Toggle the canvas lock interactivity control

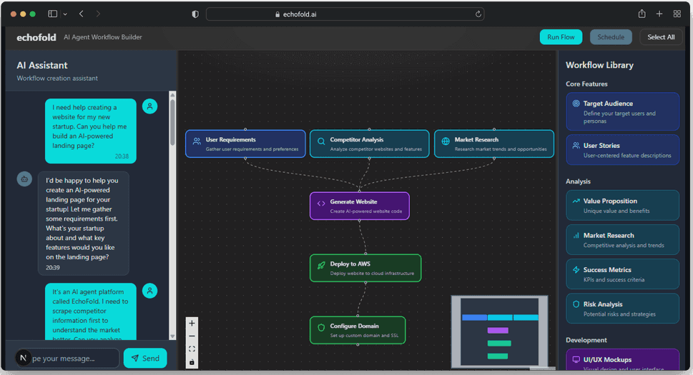192,362
